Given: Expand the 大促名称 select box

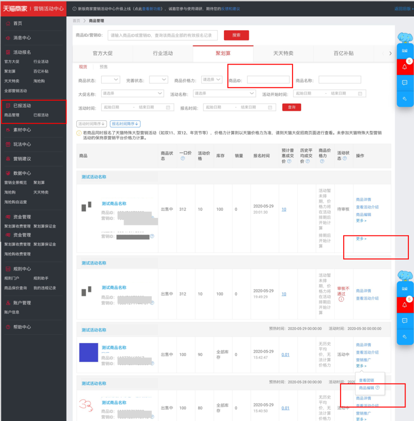Looking at the screenshot, I should pos(132,94).
